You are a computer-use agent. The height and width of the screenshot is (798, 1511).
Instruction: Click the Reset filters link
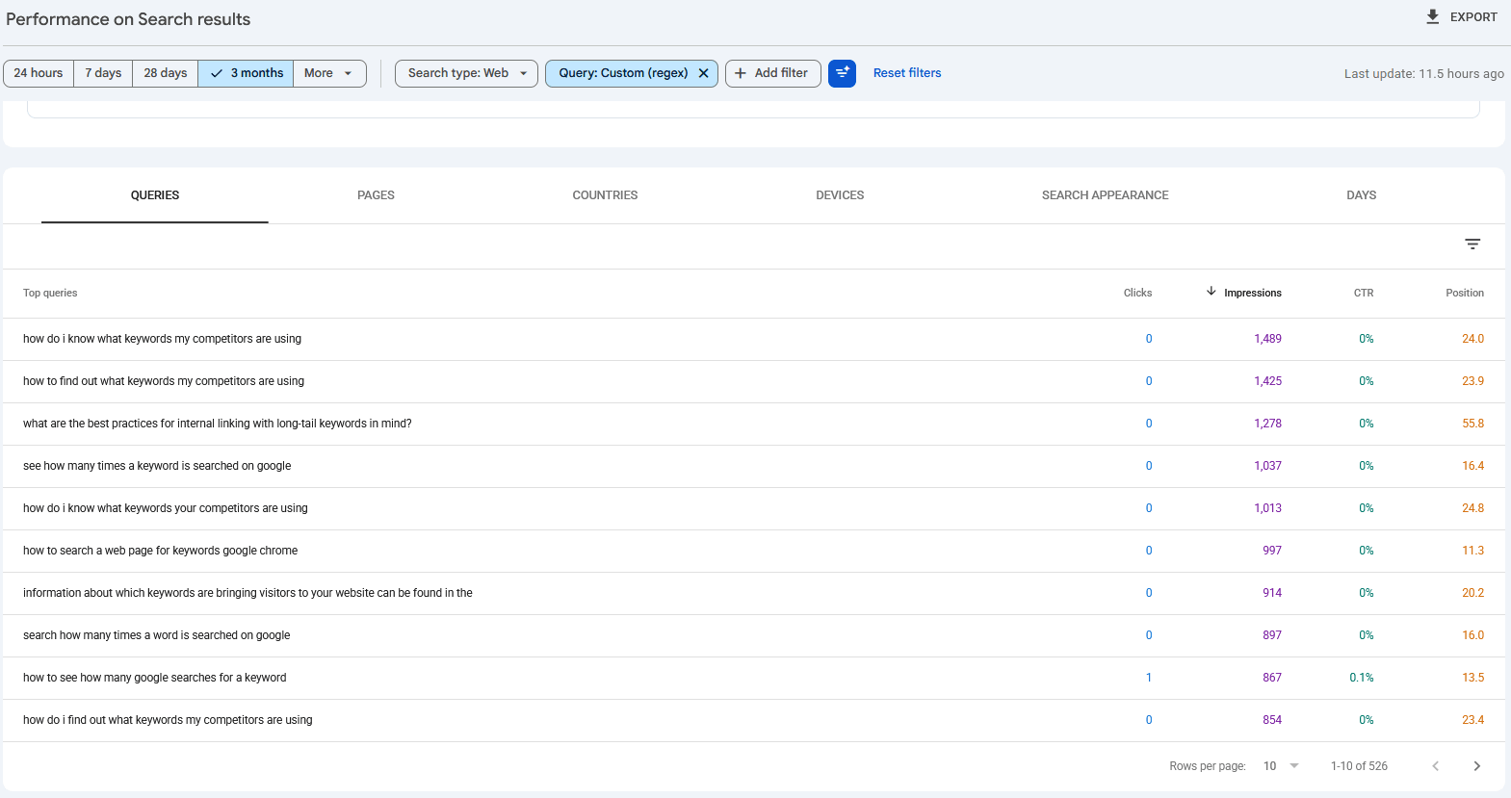tap(907, 73)
